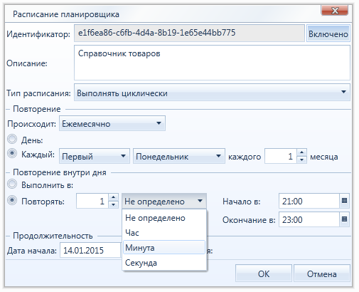The image size is (359, 292).
Task: Decrease the Повторять interval value
Action: coord(113,204)
